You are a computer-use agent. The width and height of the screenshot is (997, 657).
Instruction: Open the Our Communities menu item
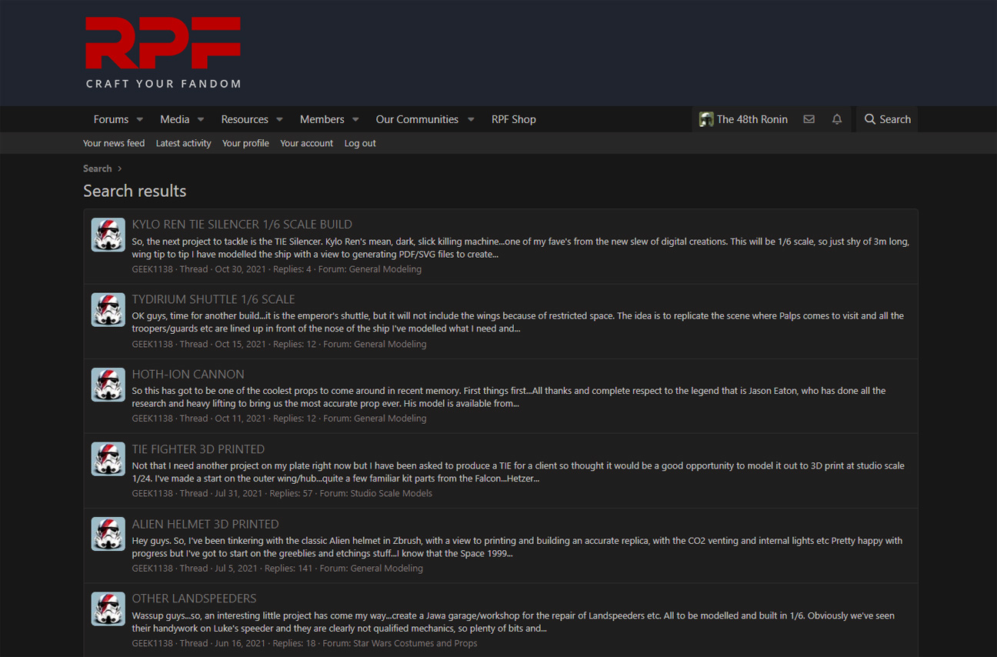pyautogui.click(x=417, y=119)
